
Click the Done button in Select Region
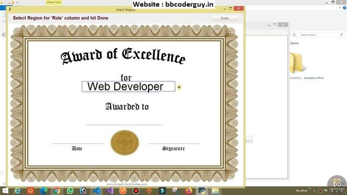click(x=224, y=18)
